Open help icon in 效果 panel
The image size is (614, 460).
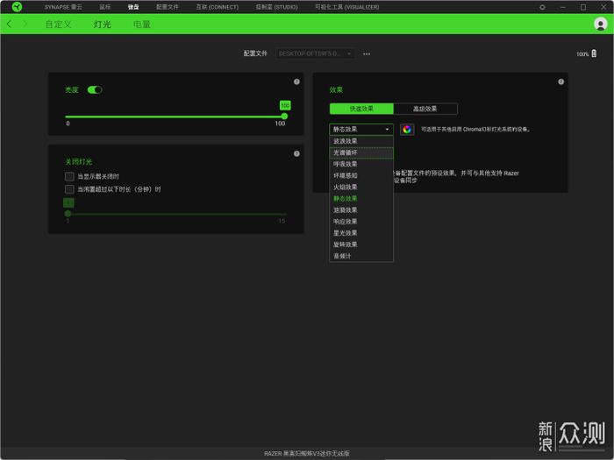pyautogui.click(x=560, y=81)
